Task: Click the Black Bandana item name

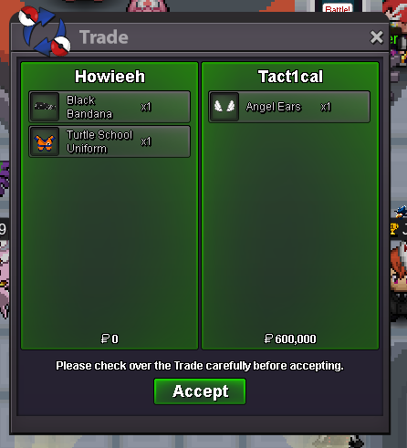Action: pyautogui.click(x=89, y=107)
